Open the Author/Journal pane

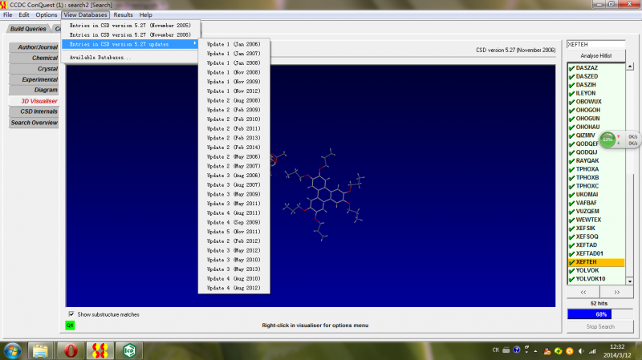click(x=34, y=47)
